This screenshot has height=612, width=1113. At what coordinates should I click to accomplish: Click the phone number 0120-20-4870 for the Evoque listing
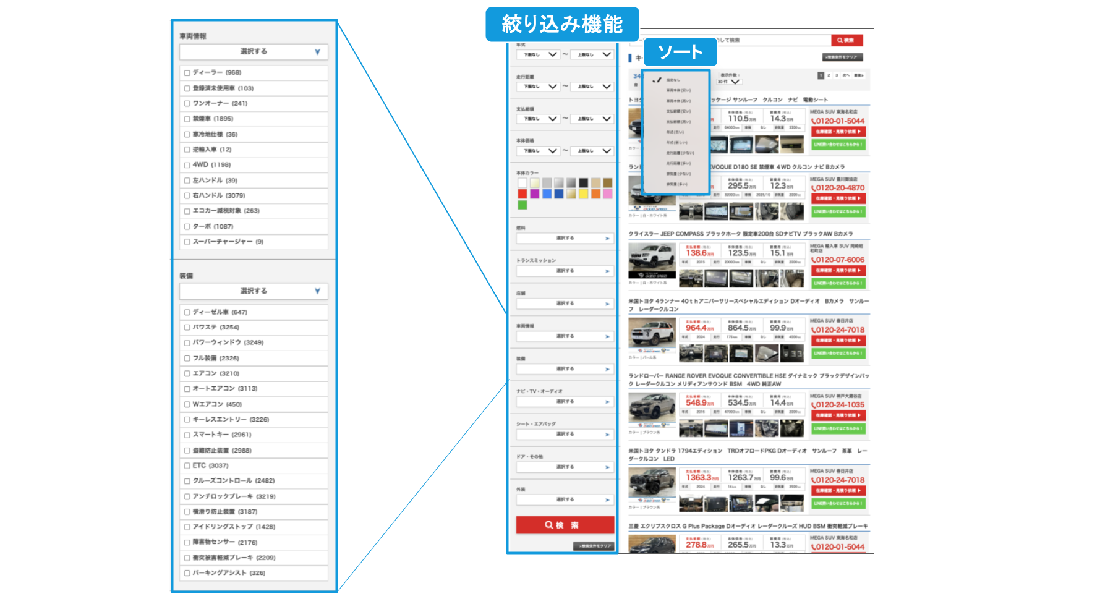[x=840, y=188]
